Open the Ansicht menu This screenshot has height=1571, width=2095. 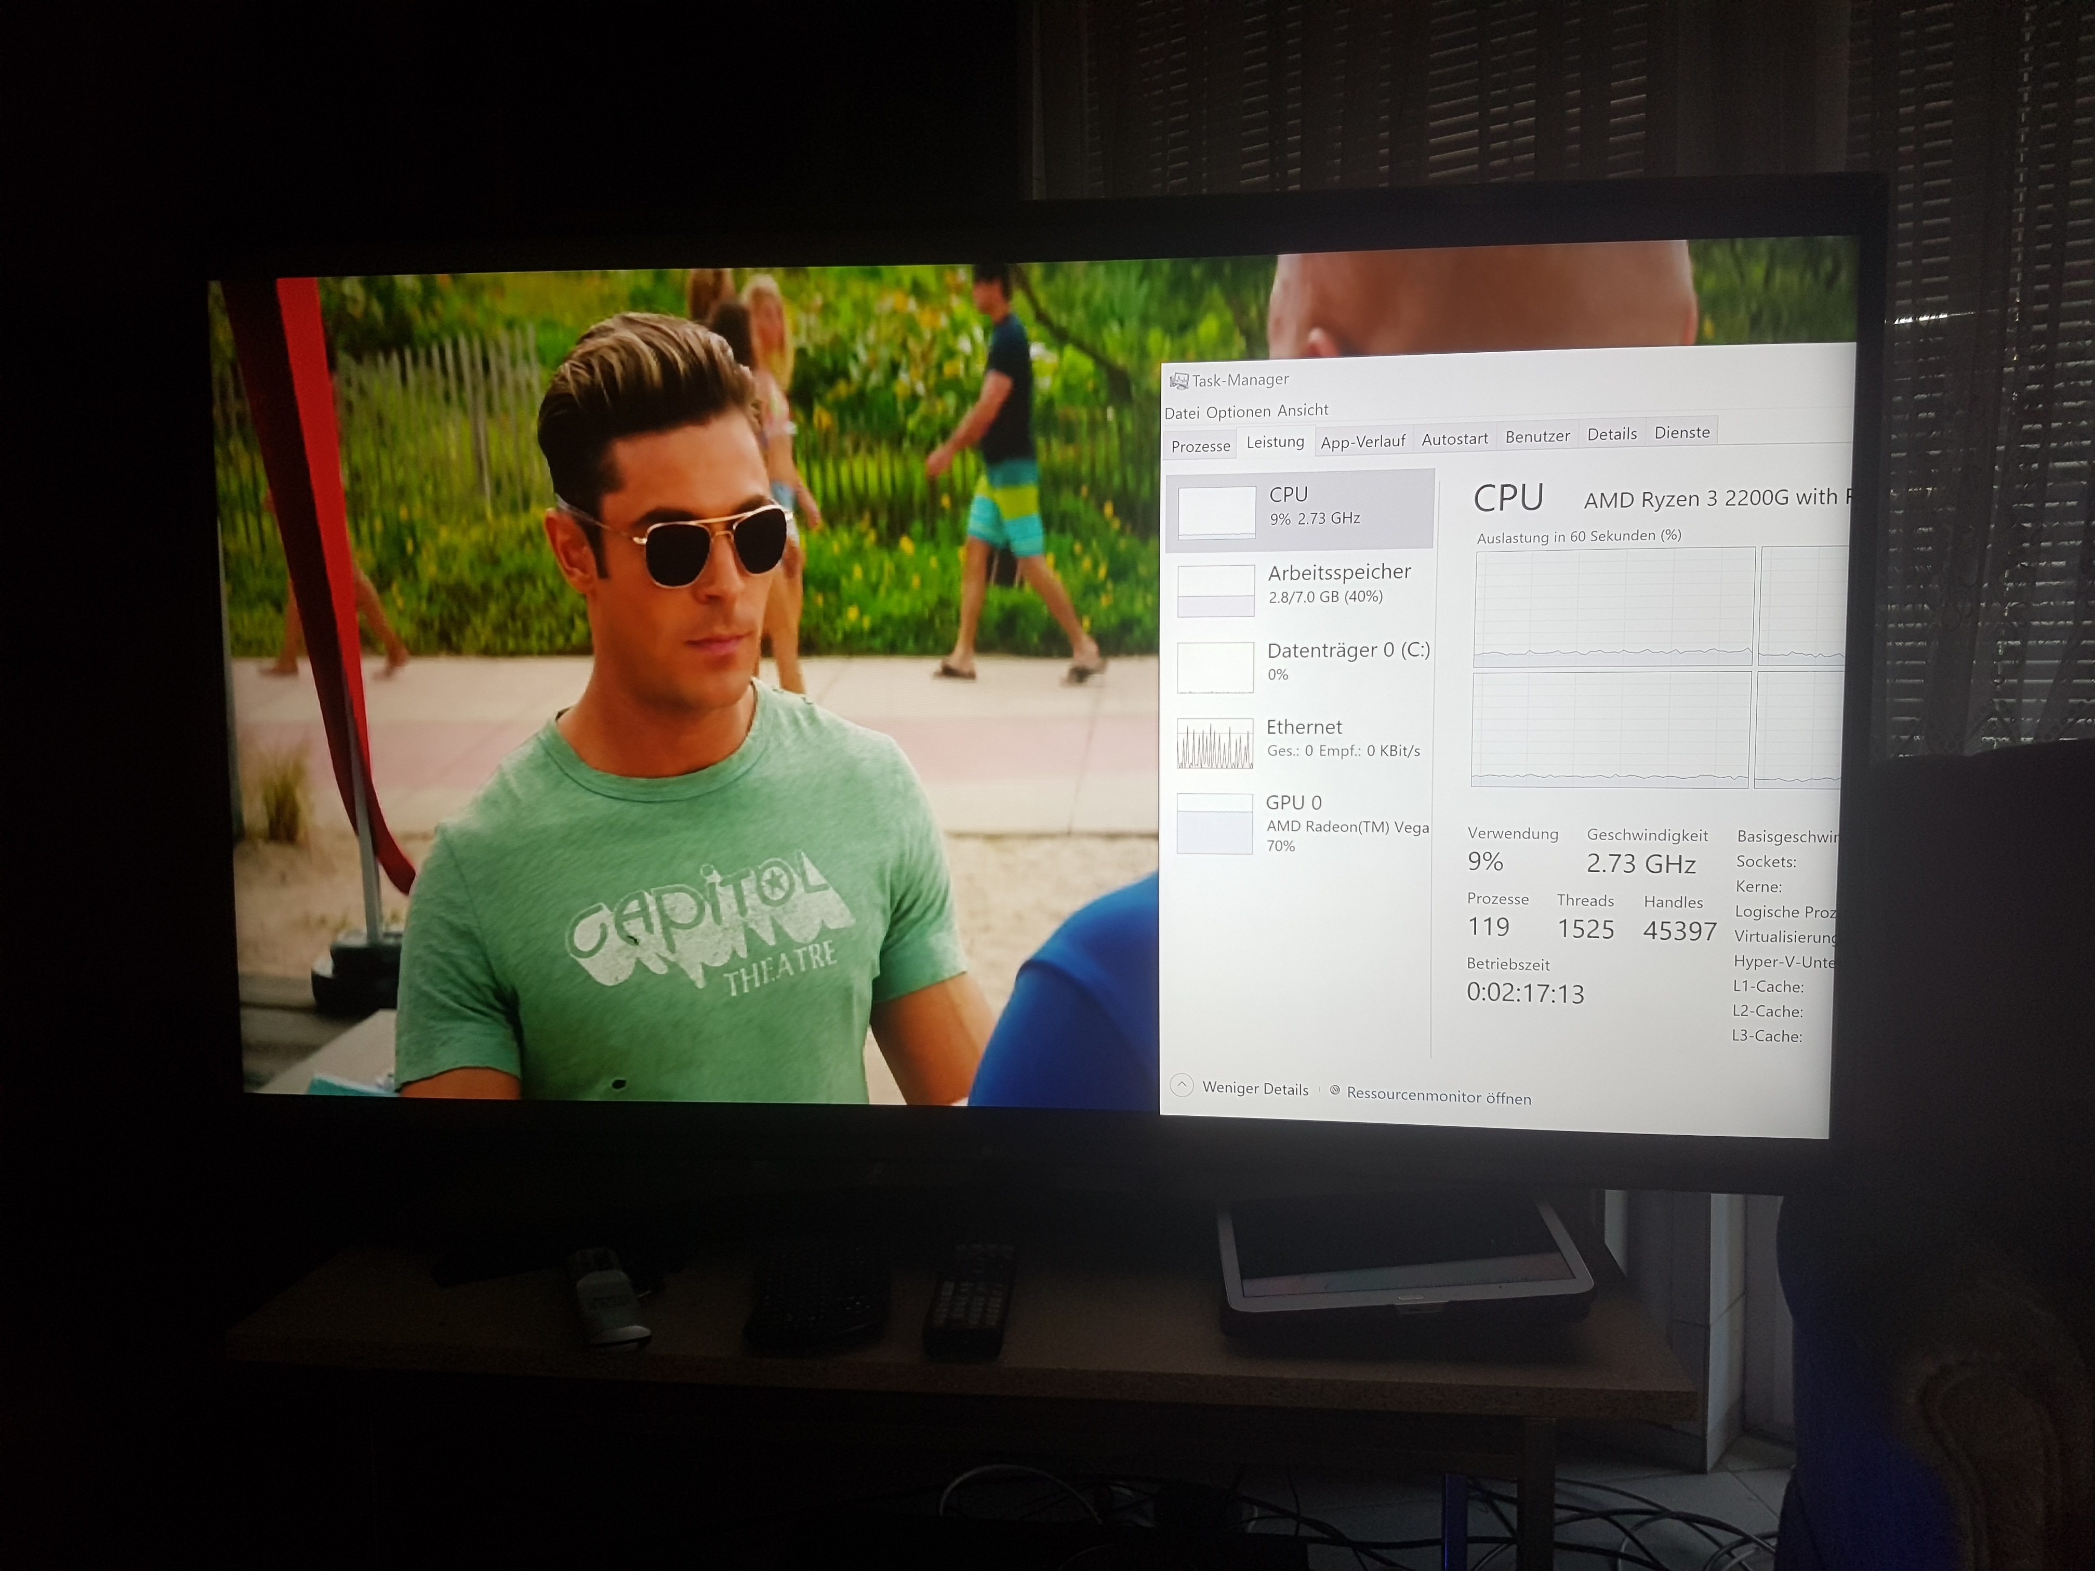click(x=1303, y=410)
